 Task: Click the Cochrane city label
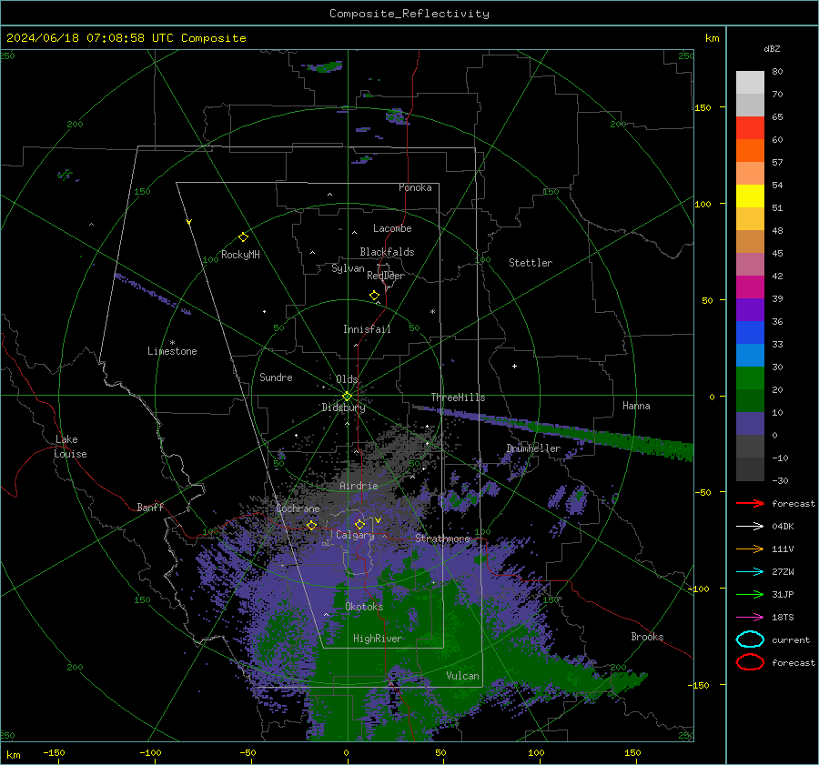coord(298,508)
